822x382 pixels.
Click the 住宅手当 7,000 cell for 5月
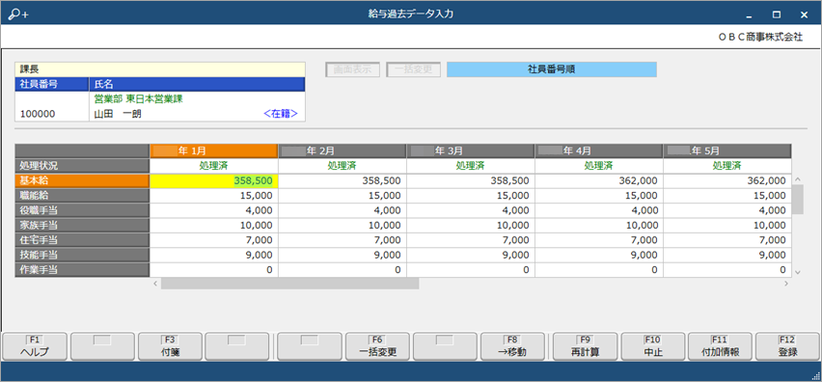click(727, 240)
